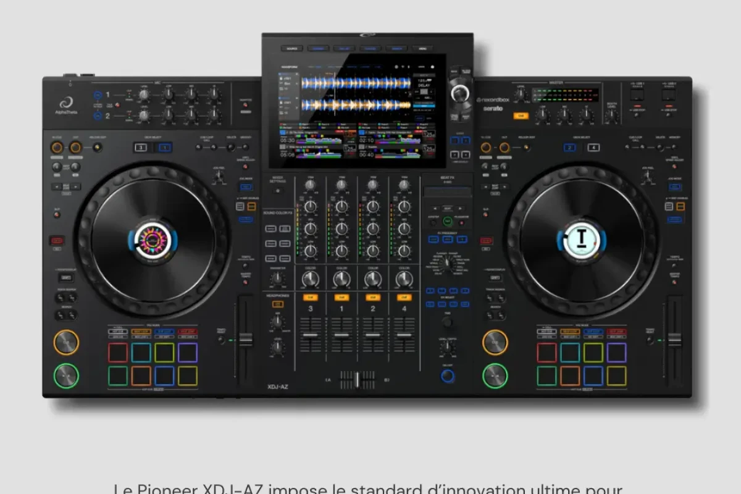
Task: Click the Mic 1 level knob
Action: tap(144, 94)
